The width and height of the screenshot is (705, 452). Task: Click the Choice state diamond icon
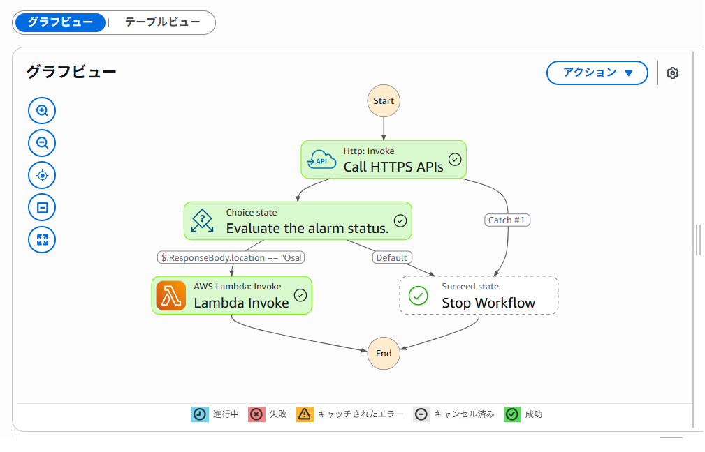(203, 221)
